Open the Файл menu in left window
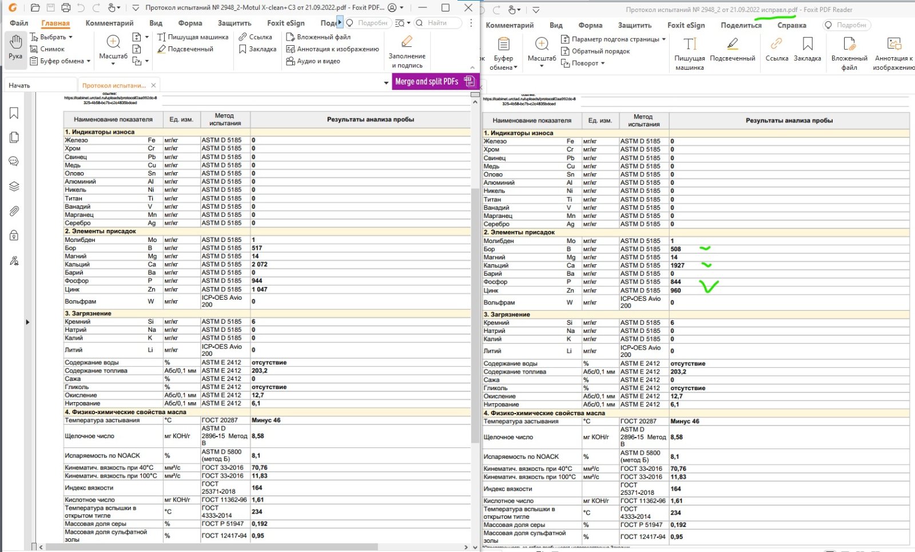The image size is (915, 552). (x=19, y=23)
